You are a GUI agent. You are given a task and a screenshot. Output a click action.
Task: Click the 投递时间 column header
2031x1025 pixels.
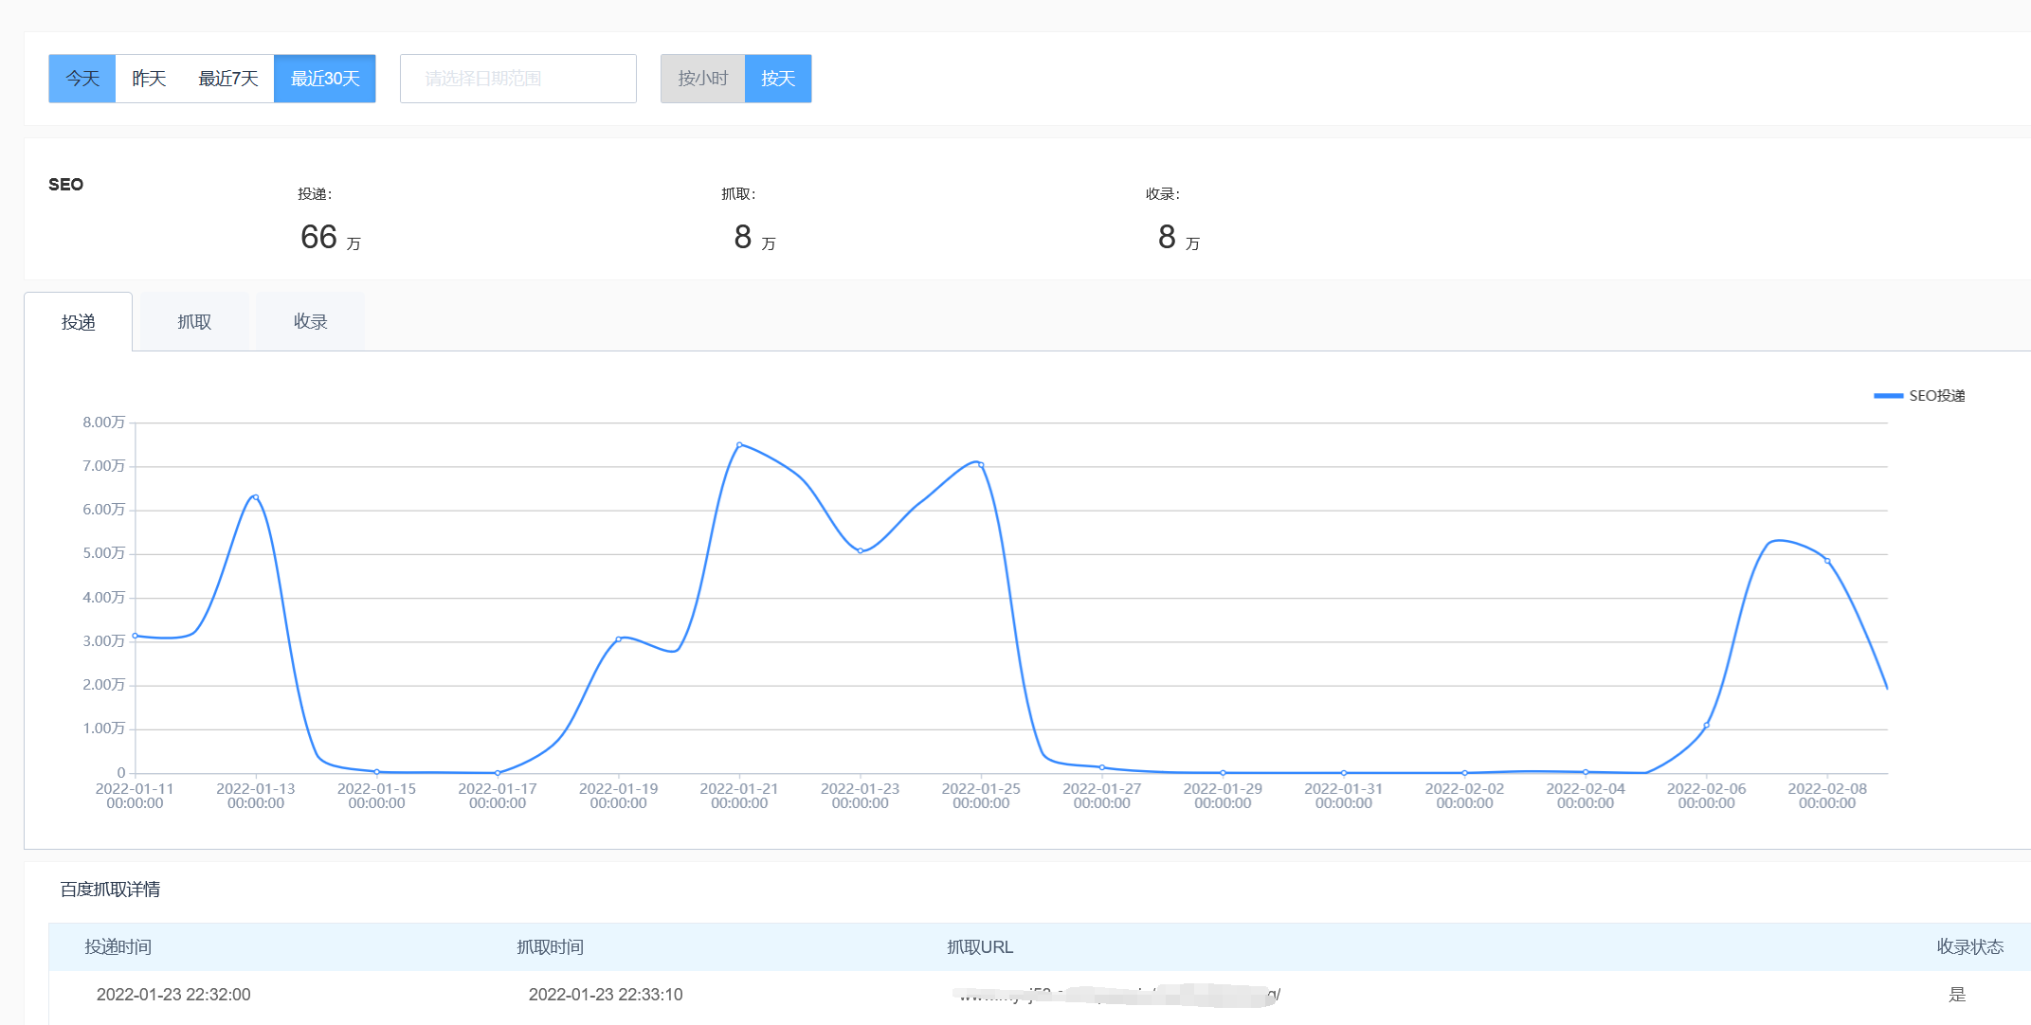[118, 947]
